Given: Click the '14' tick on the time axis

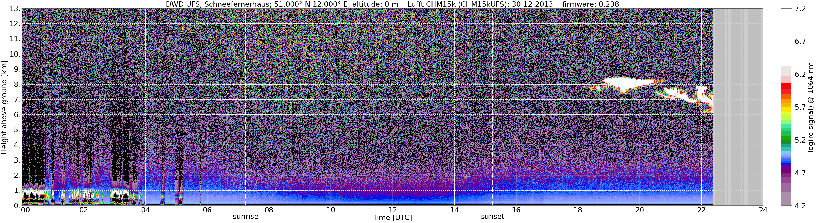Looking at the screenshot, I should [454, 210].
